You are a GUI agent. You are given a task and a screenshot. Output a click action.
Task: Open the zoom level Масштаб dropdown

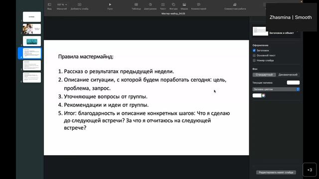(62, 6)
